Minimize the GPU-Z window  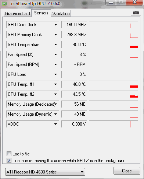point(111,3)
